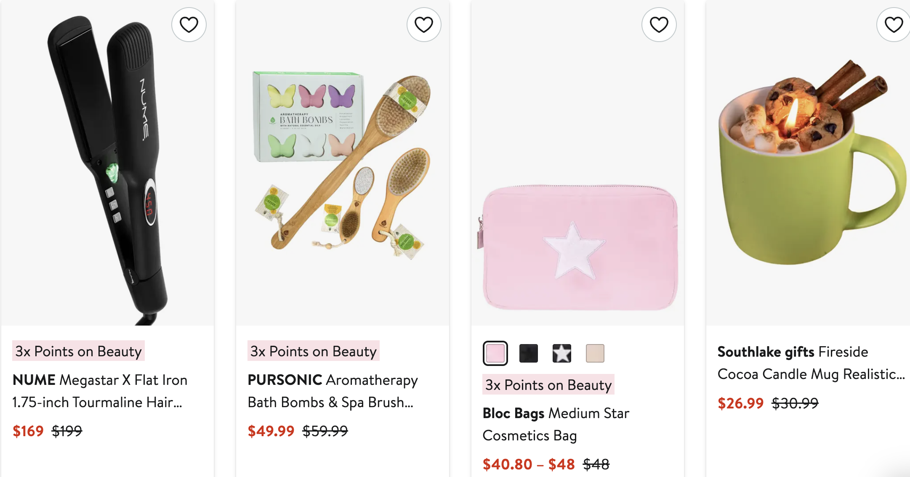
Task: Select the beige color swatch
Action: [x=595, y=353]
